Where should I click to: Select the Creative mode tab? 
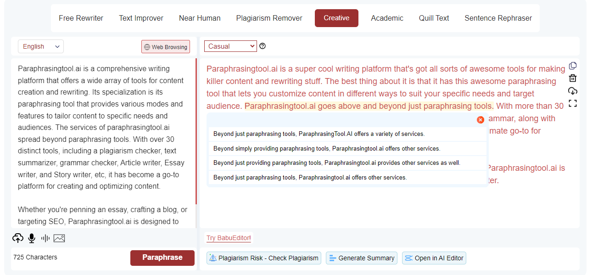point(336,18)
